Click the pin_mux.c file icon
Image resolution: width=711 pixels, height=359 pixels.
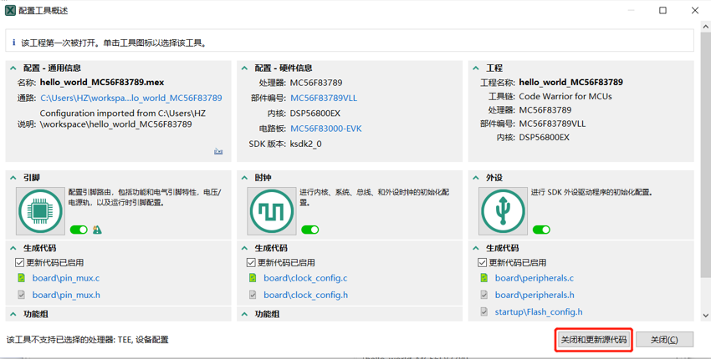tap(21, 278)
